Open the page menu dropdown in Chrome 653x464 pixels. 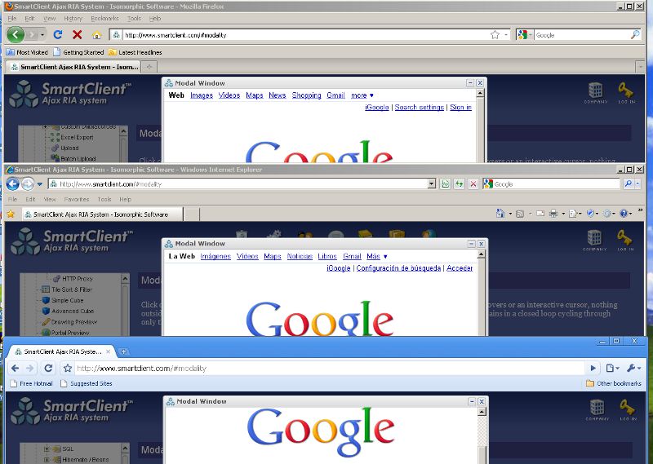(613, 369)
